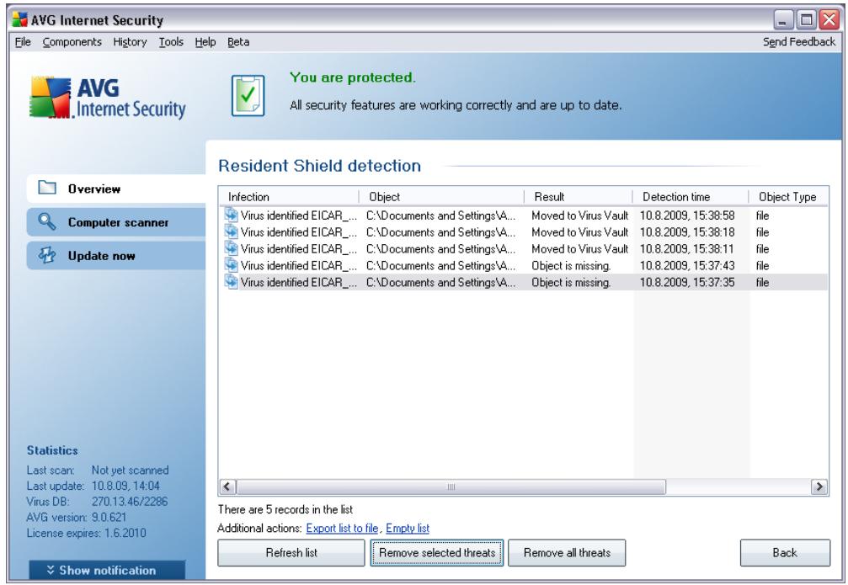
Task: Close the AVG Internet Security window
Action: pos(829,20)
